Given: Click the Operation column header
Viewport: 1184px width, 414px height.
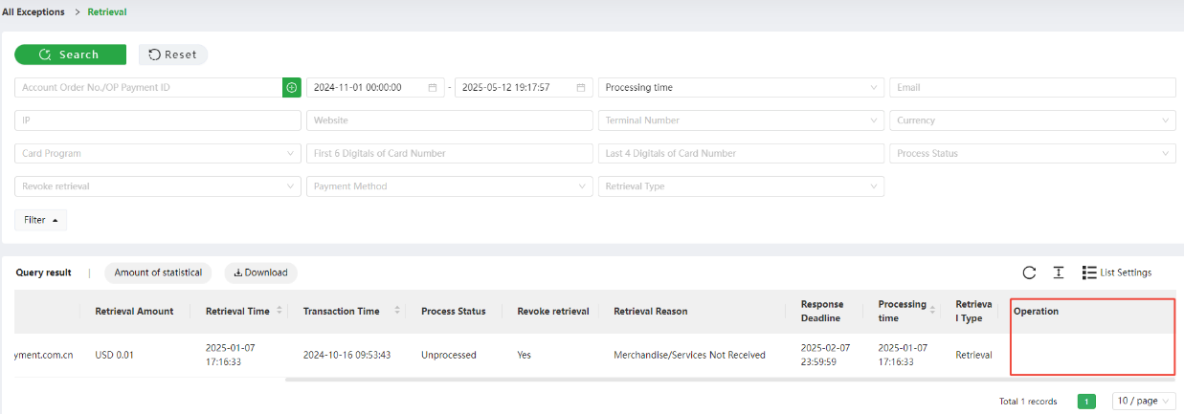Looking at the screenshot, I should [1037, 311].
